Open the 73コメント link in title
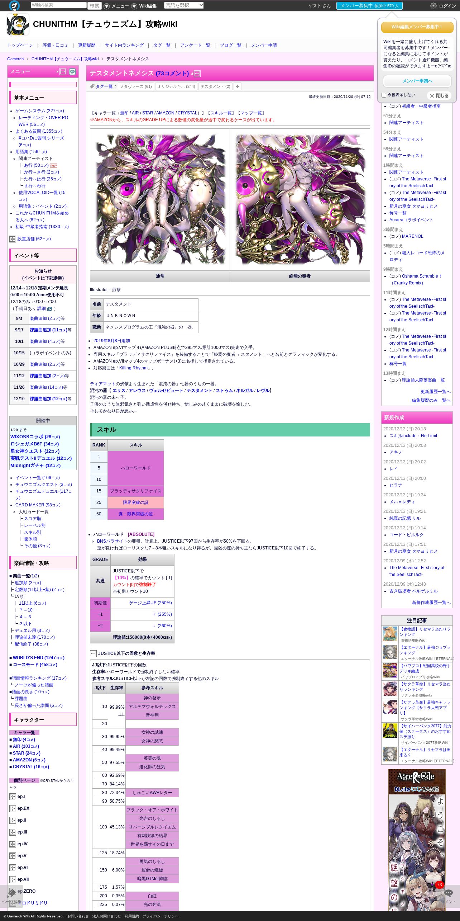The image size is (460, 921). point(172,73)
